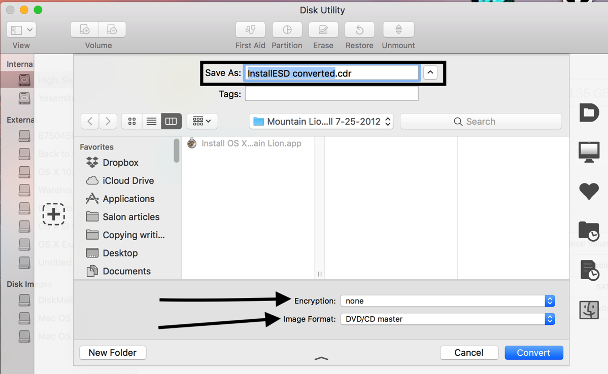Click the Tags input field
Image resolution: width=608 pixels, height=374 pixels.
tap(331, 94)
